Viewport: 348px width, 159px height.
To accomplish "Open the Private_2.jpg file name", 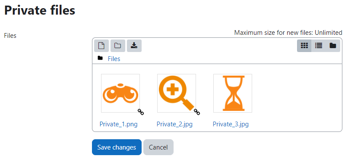I will 174,124.
